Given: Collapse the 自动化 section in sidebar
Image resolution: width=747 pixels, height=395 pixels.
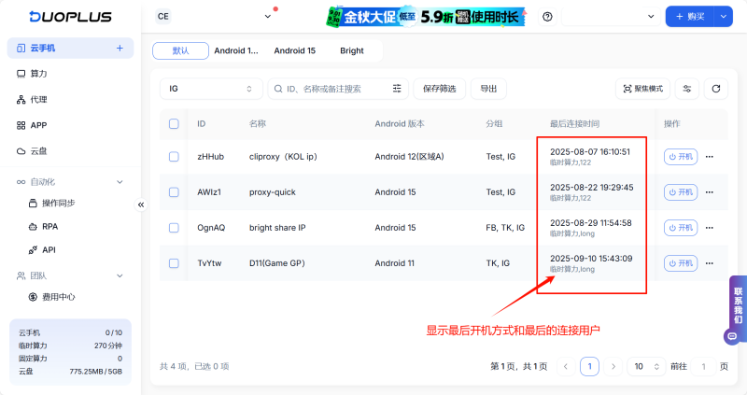Looking at the screenshot, I should 120,182.
